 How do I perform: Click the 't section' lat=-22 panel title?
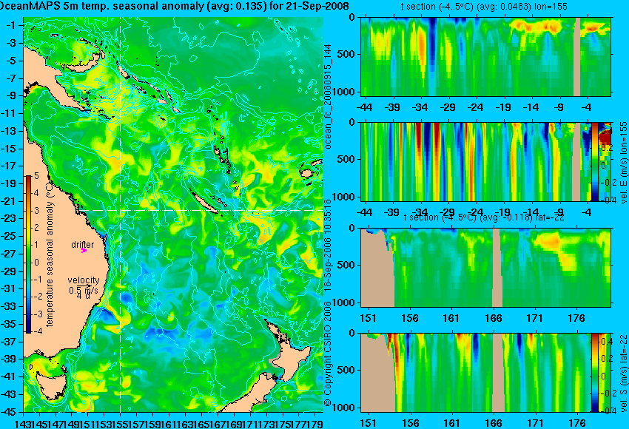[x=484, y=217]
